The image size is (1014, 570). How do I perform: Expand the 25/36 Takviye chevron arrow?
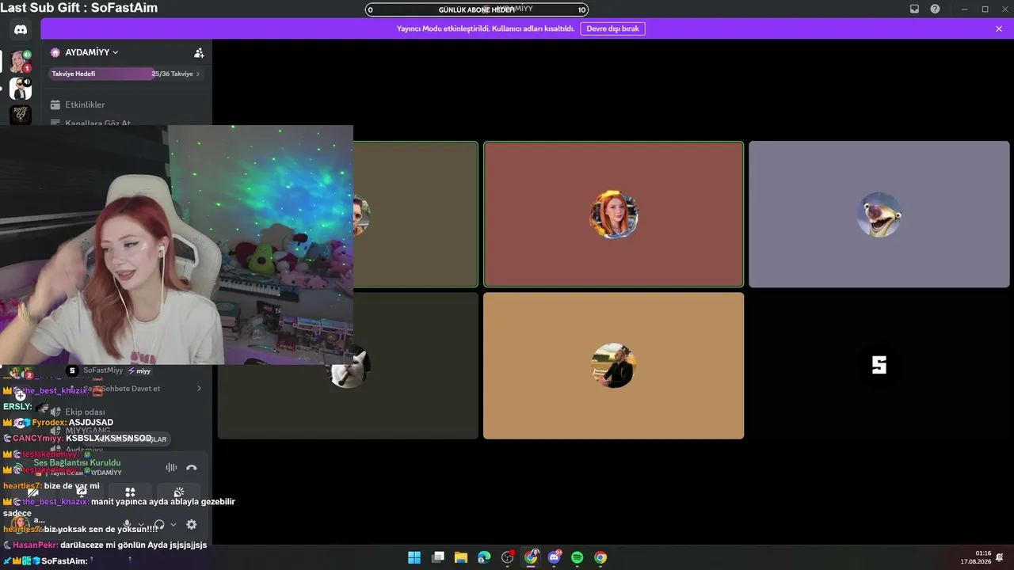point(198,74)
